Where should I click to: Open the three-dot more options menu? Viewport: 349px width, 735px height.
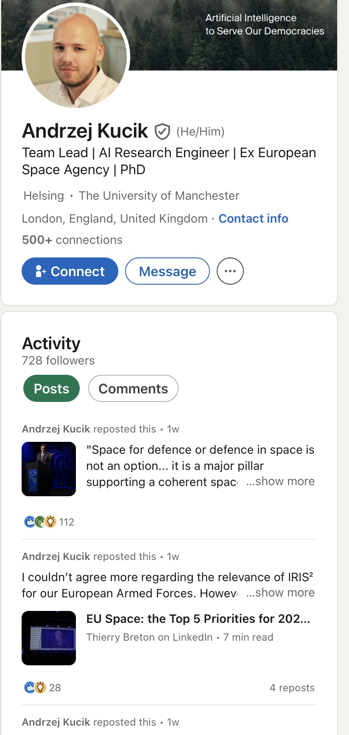pyautogui.click(x=230, y=271)
